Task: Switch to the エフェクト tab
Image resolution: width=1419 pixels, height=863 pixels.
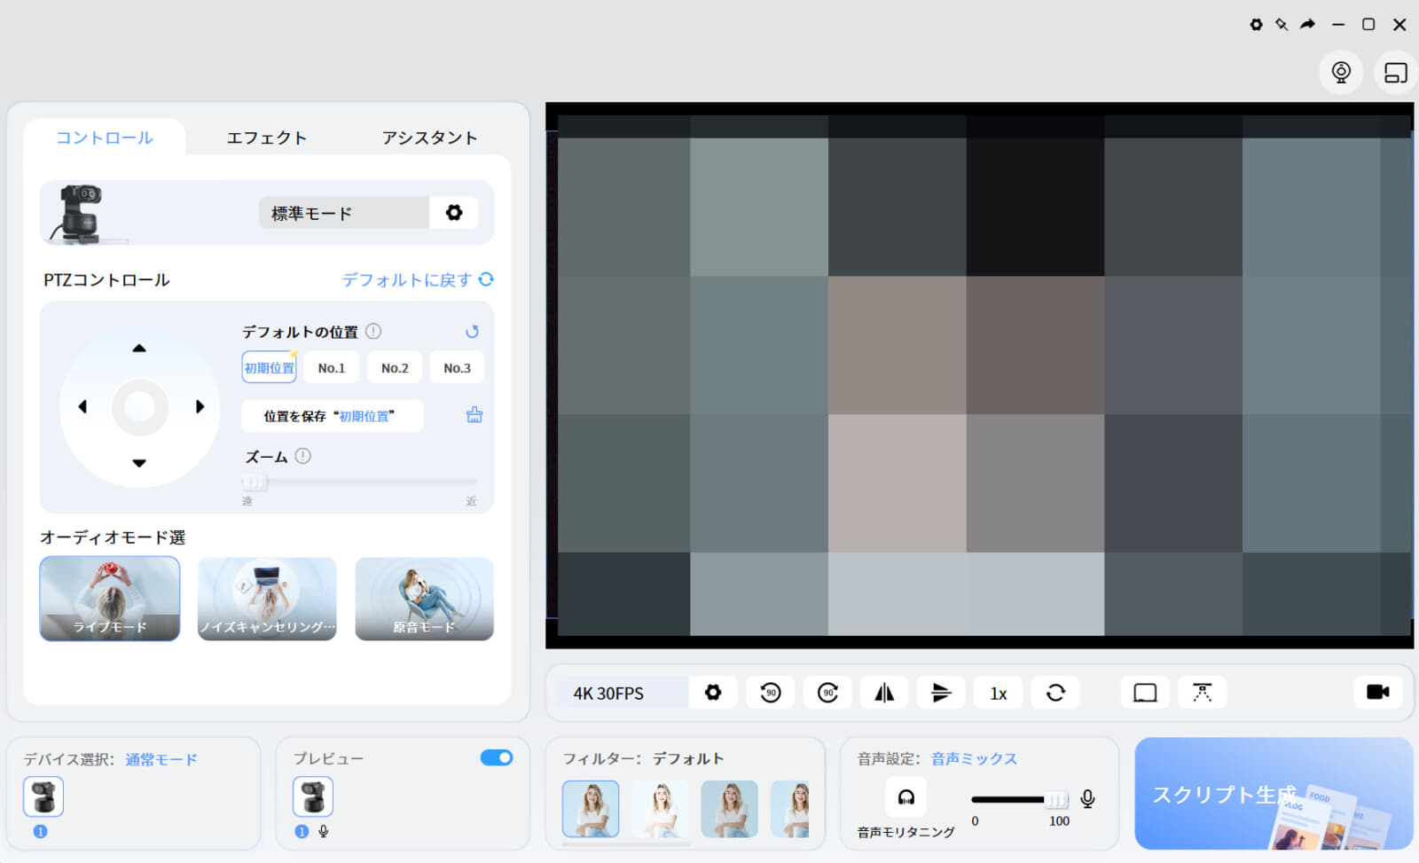Action: pyautogui.click(x=266, y=137)
